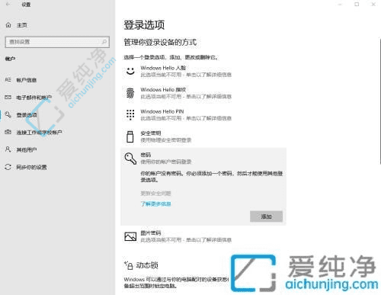Click the password key icon
The width and height of the screenshot is (381, 295).
click(x=130, y=159)
